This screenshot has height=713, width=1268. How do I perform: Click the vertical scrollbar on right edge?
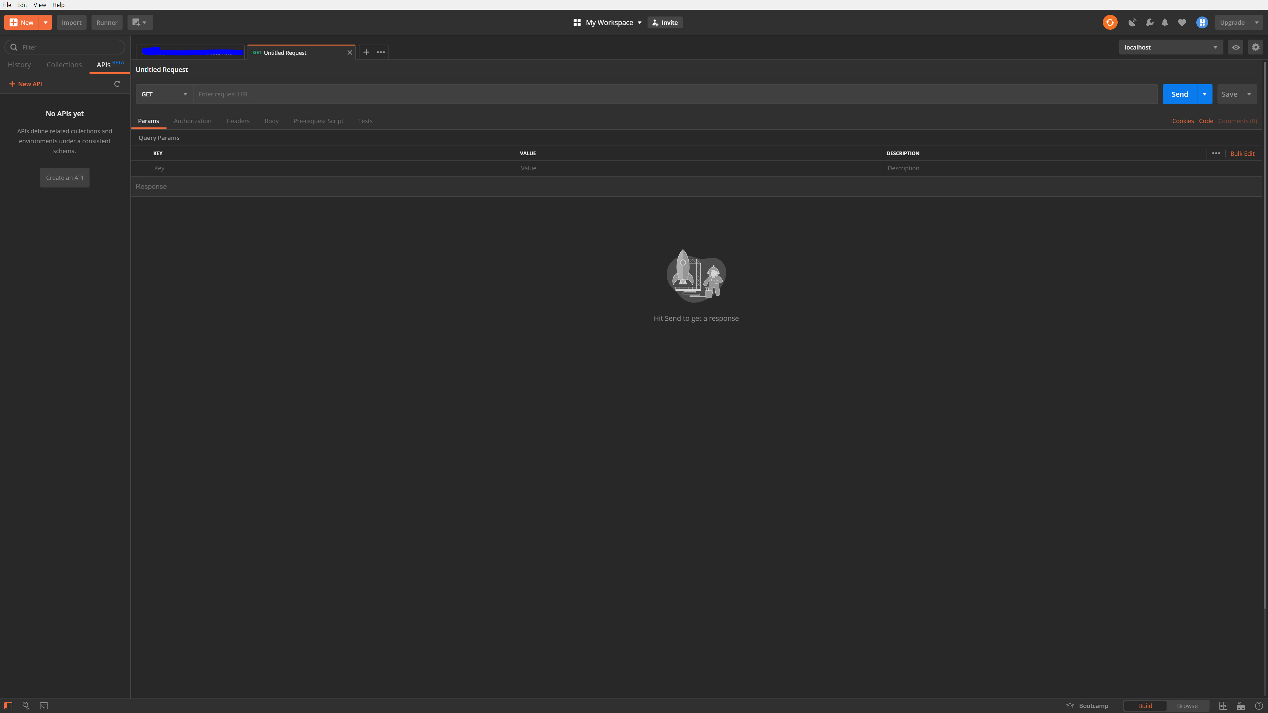[1265, 334]
